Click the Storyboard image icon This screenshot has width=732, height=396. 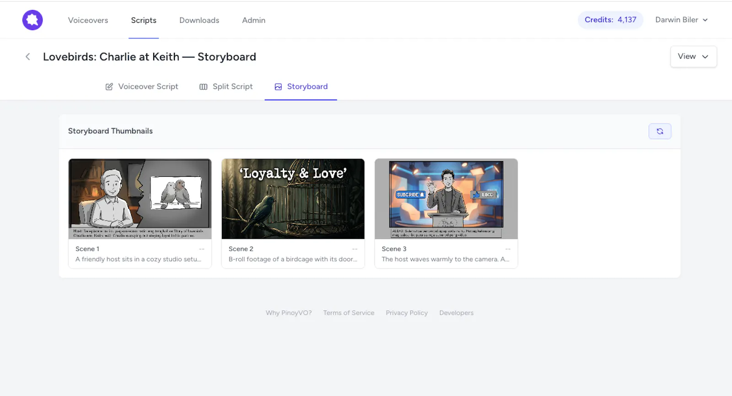(278, 87)
